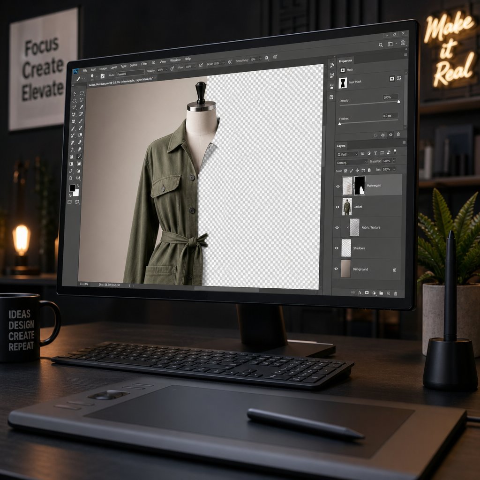
Task: Click lock all padlock icon in Lock row
Action: pos(369,170)
